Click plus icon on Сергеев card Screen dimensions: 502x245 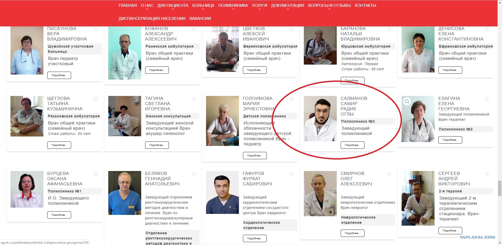click(x=487, y=174)
